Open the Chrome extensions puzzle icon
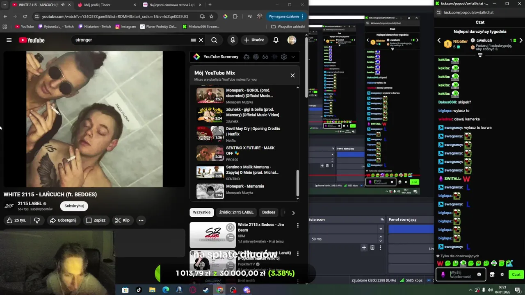The width and height of the screenshot is (525, 295). pos(235,16)
